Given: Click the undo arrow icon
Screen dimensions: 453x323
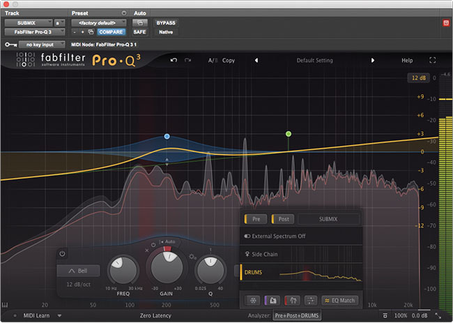Looking at the screenshot, I should point(174,60).
